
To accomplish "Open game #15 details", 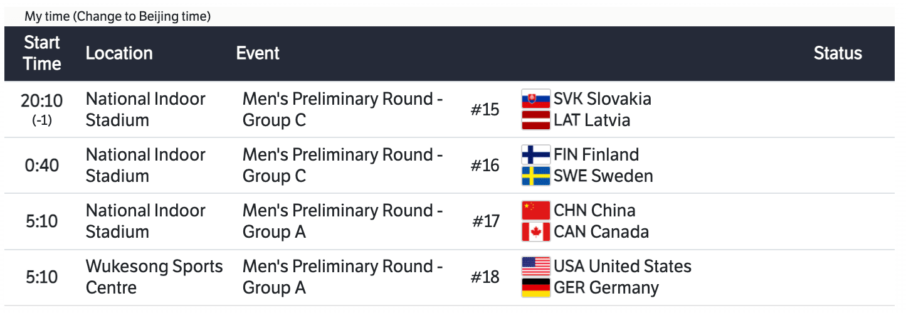I will pos(485,110).
